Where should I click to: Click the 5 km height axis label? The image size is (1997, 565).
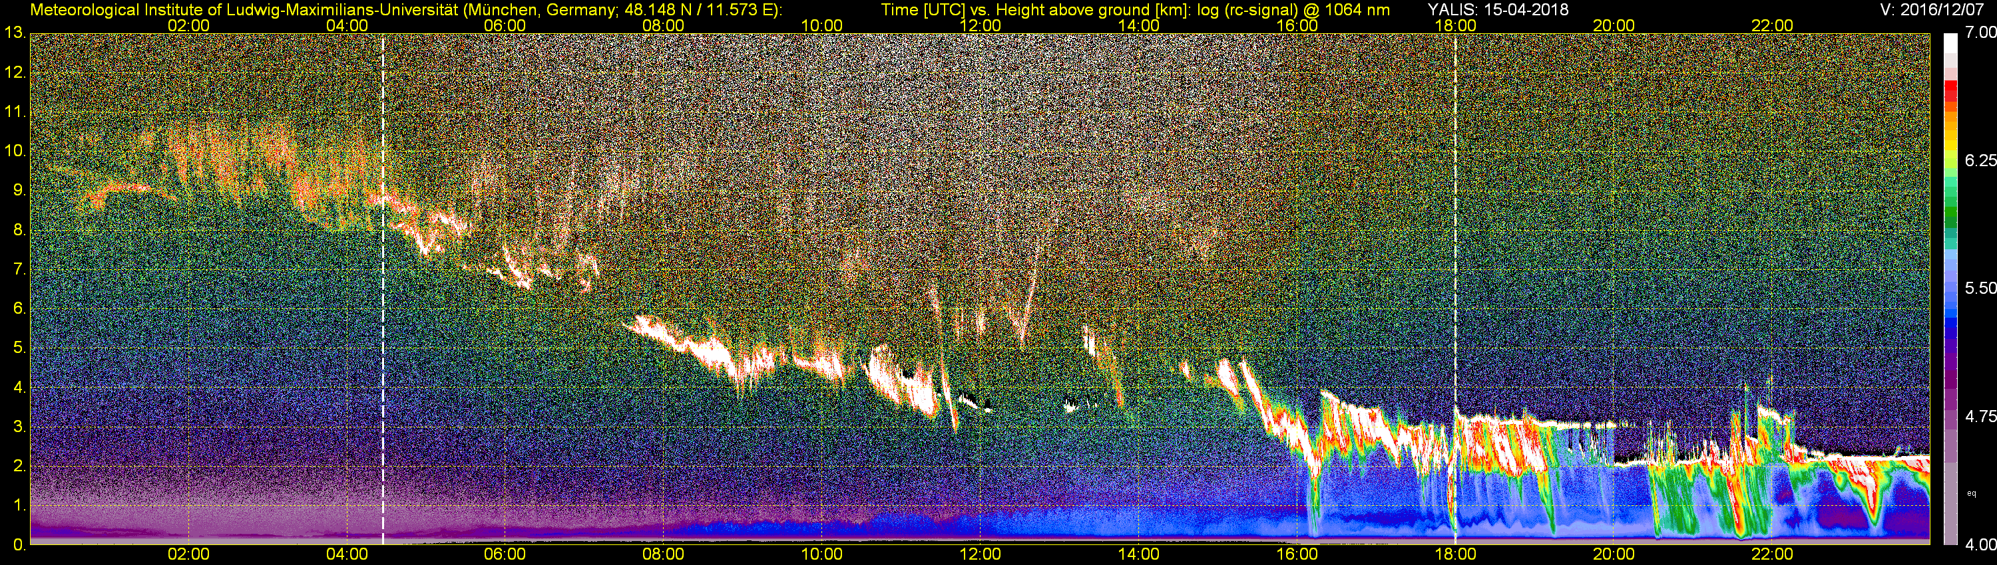(19, 348)
